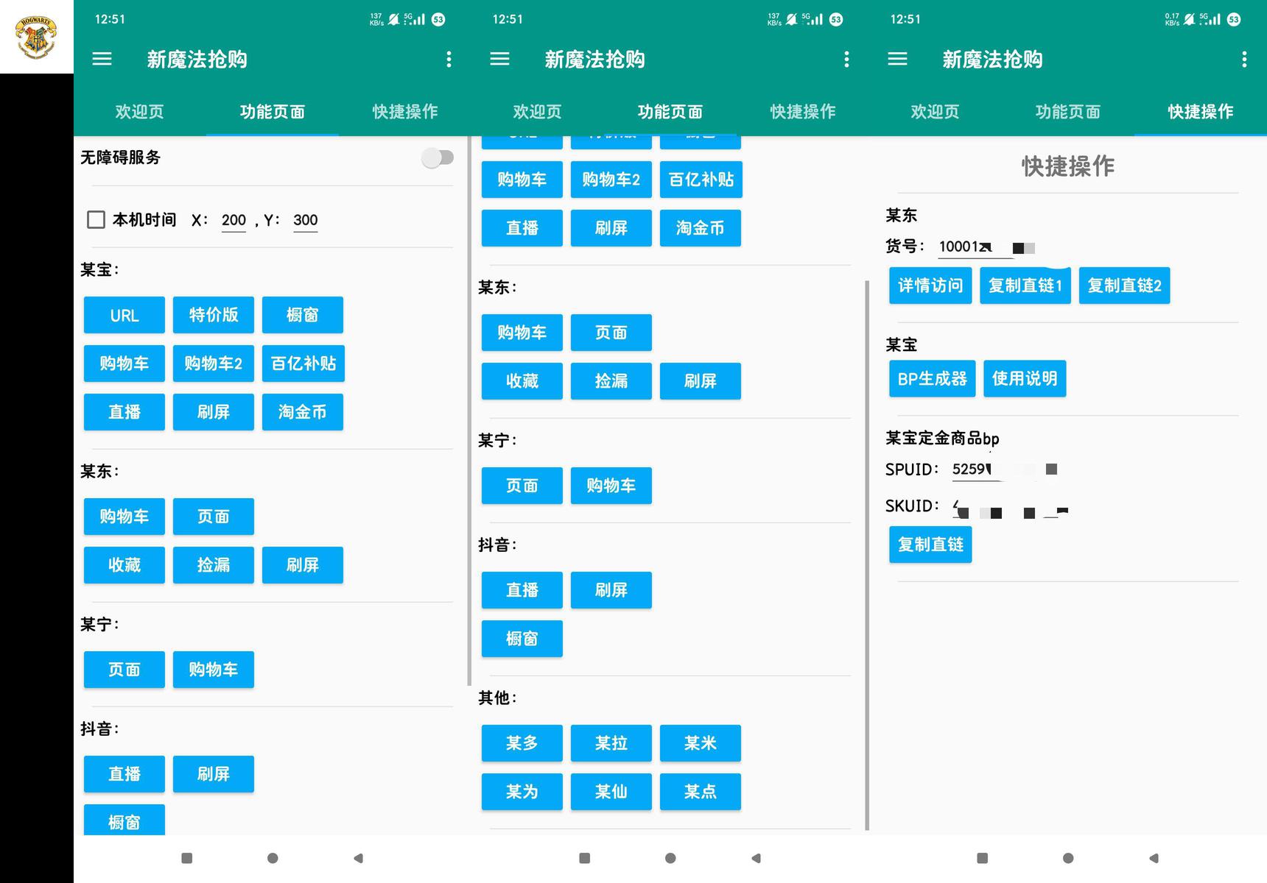The image size is (1267, 883).
Task: Switch to the 欢迎页 tab on the left screen
Action: tap(139, 112)
